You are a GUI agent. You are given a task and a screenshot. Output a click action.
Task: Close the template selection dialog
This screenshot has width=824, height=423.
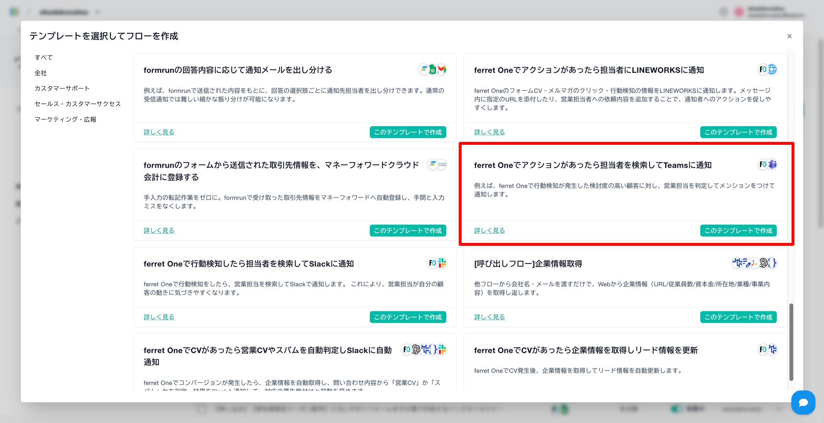click(789, 36)
